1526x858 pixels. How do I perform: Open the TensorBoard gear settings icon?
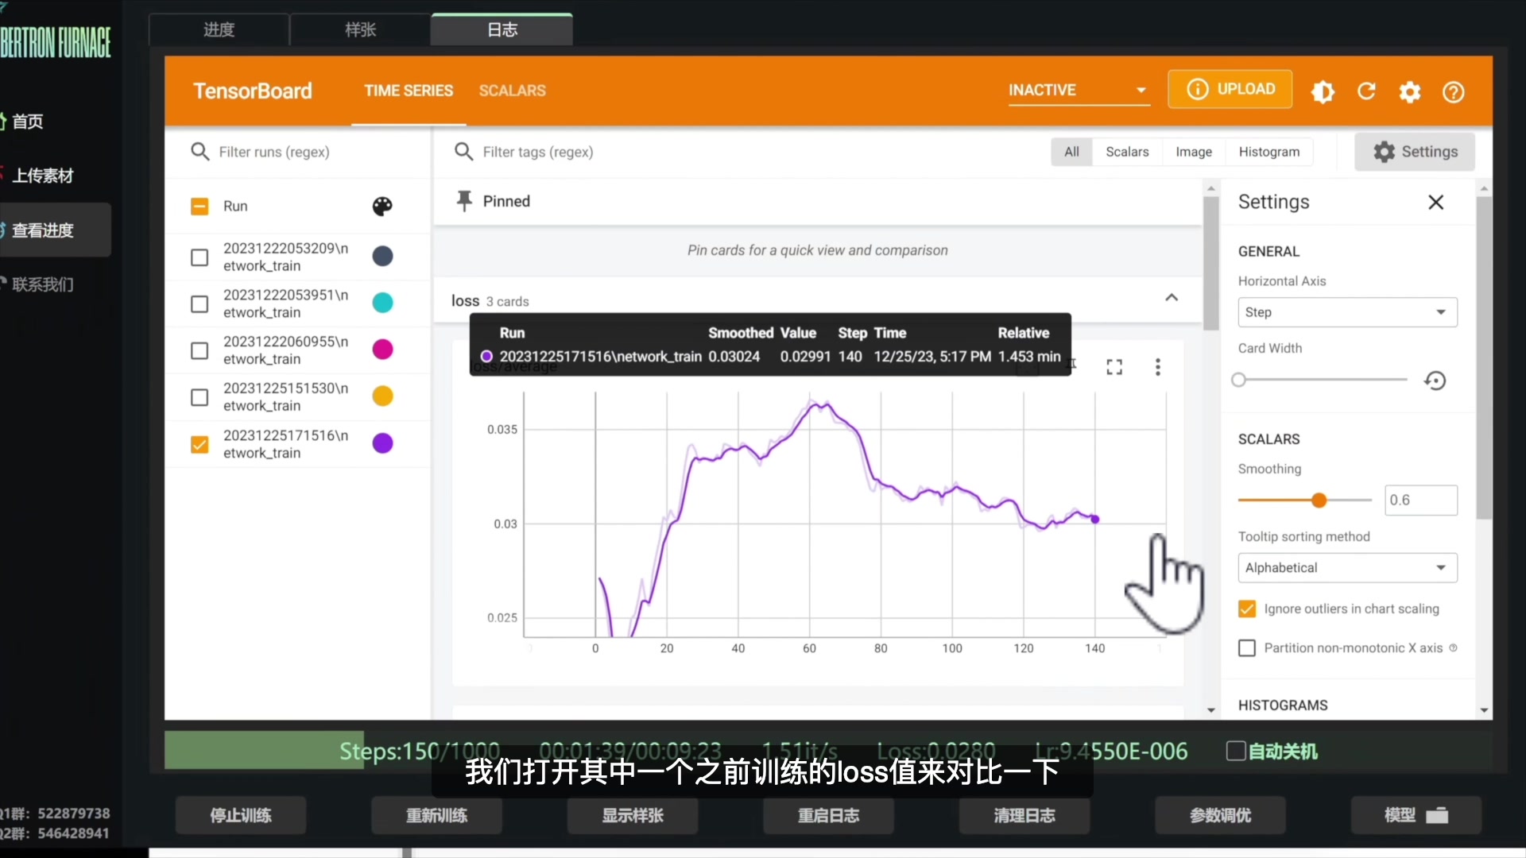[1410, 91]
